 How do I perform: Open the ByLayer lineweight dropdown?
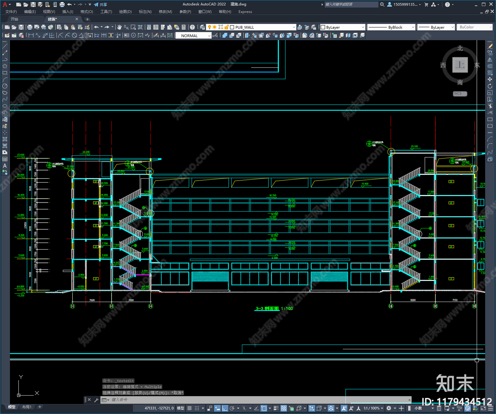click(x=452, y=27)
